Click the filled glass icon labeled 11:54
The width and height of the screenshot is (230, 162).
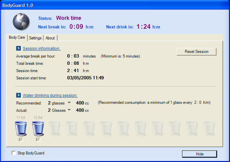pyautogui.click(x=21, y=128)
